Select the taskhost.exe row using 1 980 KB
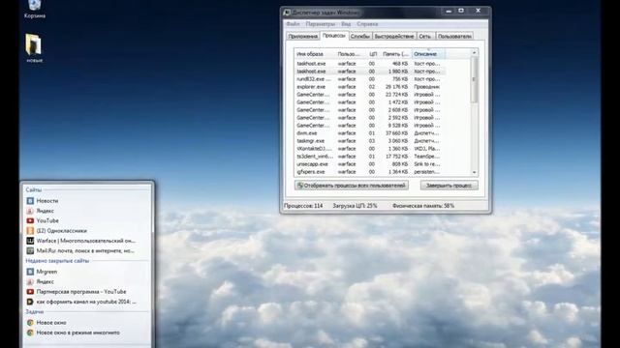 [370, 72]
